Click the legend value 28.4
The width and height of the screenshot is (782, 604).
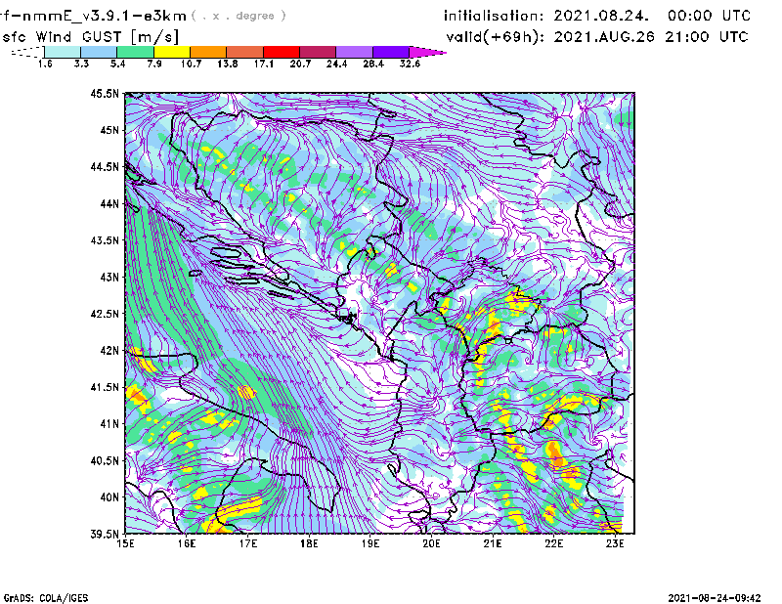click(373, 64)
